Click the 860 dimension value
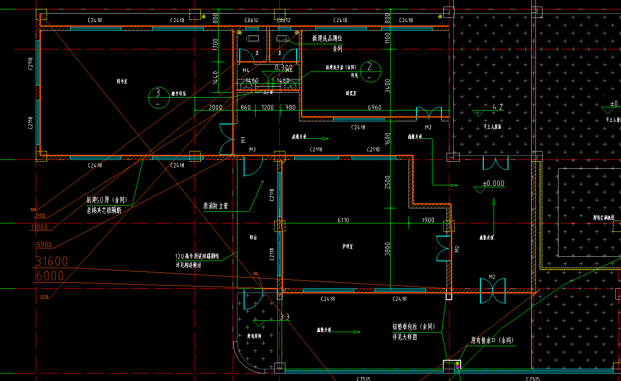Screen dimensions: 621x381 245,108
